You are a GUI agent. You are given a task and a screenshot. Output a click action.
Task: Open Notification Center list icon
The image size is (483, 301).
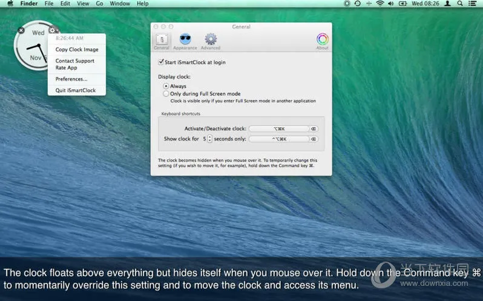pos(472,4)
